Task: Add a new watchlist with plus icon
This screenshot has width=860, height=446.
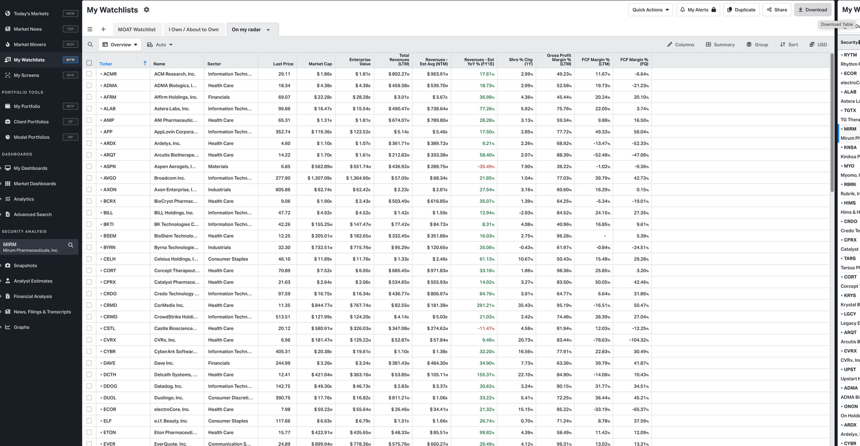Action: [103, 30]
